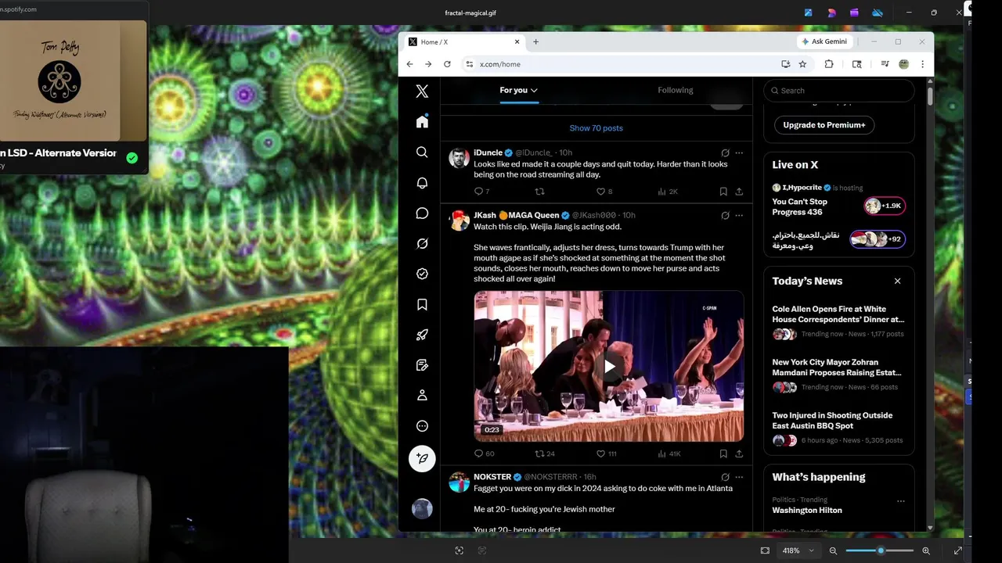The image size is (1002, 563).
Task: Open a new Chrome tab
Action: coord(535,42)
